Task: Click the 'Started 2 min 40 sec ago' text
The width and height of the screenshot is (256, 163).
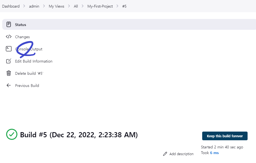Action: tap(222, 147)
